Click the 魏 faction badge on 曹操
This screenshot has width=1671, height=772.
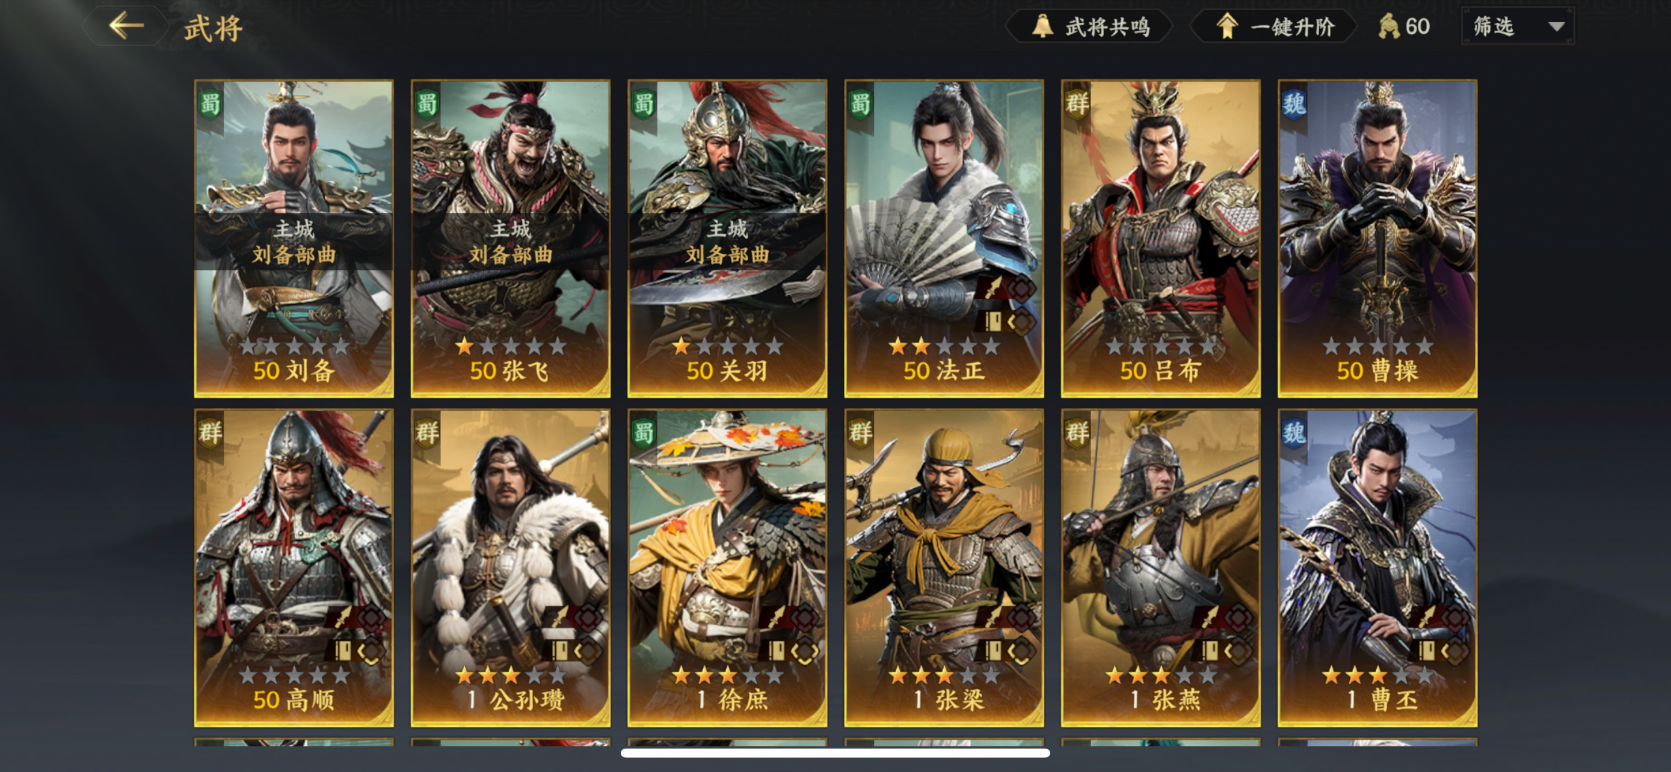tap(1293, 103)
